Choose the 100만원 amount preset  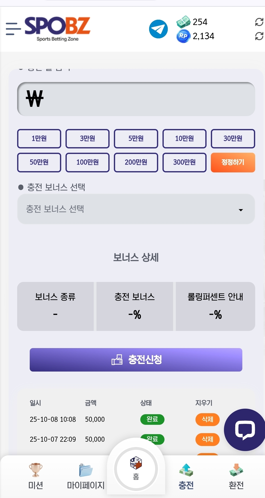point(87,162)
